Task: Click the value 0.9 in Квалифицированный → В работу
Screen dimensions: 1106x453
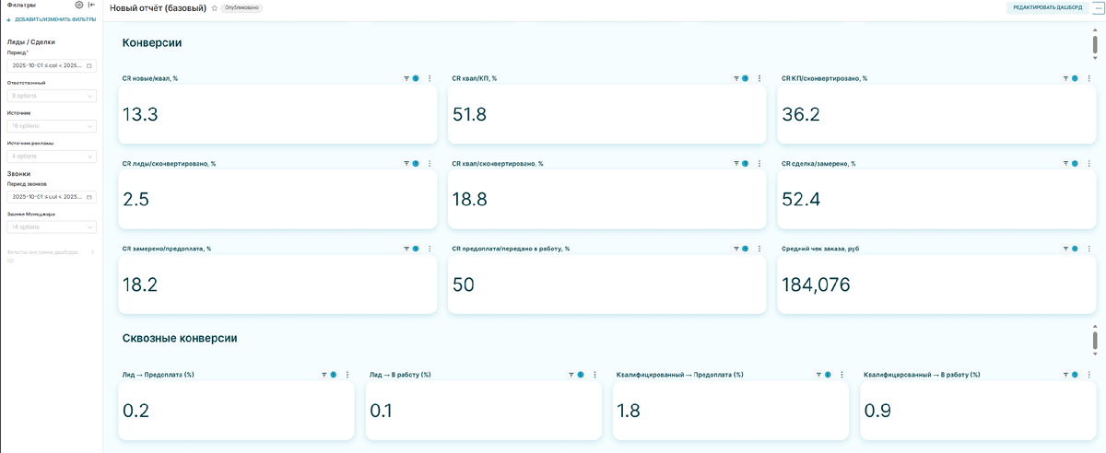Action: point(877,412)
